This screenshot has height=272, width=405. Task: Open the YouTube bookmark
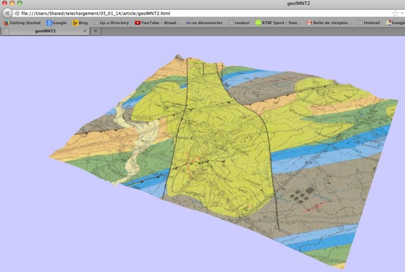157,23
